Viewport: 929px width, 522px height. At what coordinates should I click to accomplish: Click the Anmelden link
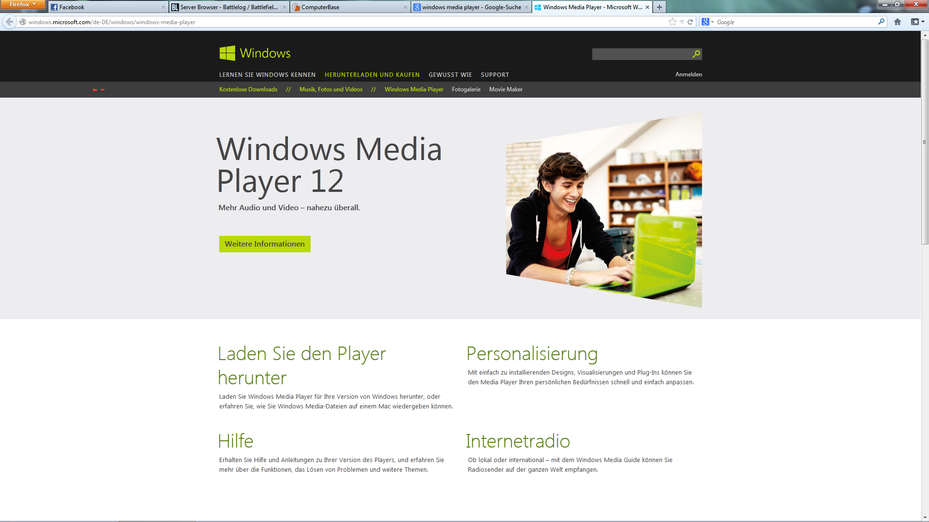tap(689, 74)
